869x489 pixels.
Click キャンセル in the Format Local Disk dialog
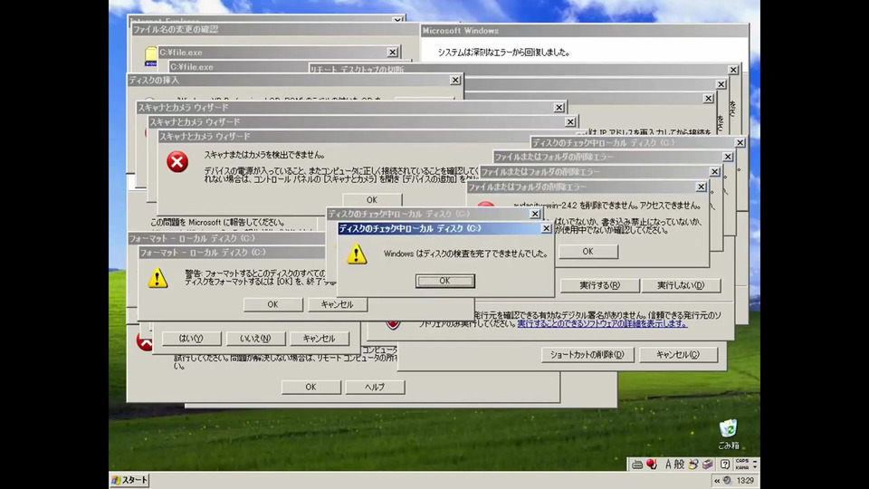337,304
